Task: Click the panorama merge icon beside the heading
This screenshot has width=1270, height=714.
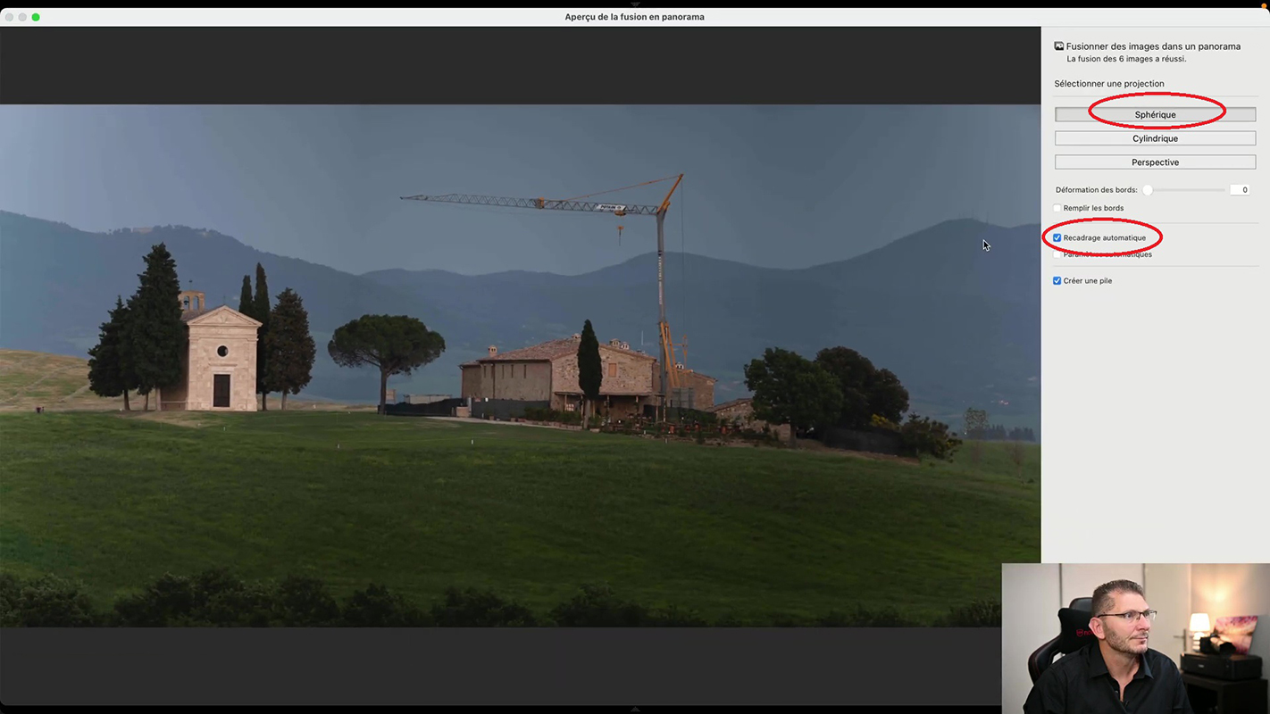Action: pyautogui.click(x=1058, y=46)
